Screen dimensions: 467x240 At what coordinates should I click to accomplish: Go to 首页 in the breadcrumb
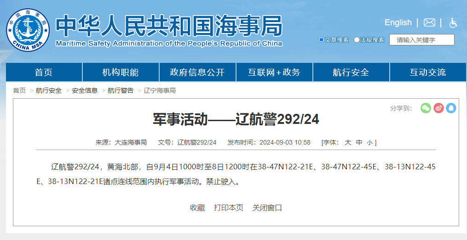(x=19, y=90)
